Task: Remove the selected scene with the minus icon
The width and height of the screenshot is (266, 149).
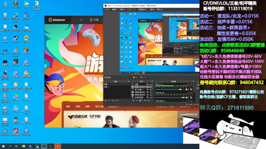Action: point(109,101)
